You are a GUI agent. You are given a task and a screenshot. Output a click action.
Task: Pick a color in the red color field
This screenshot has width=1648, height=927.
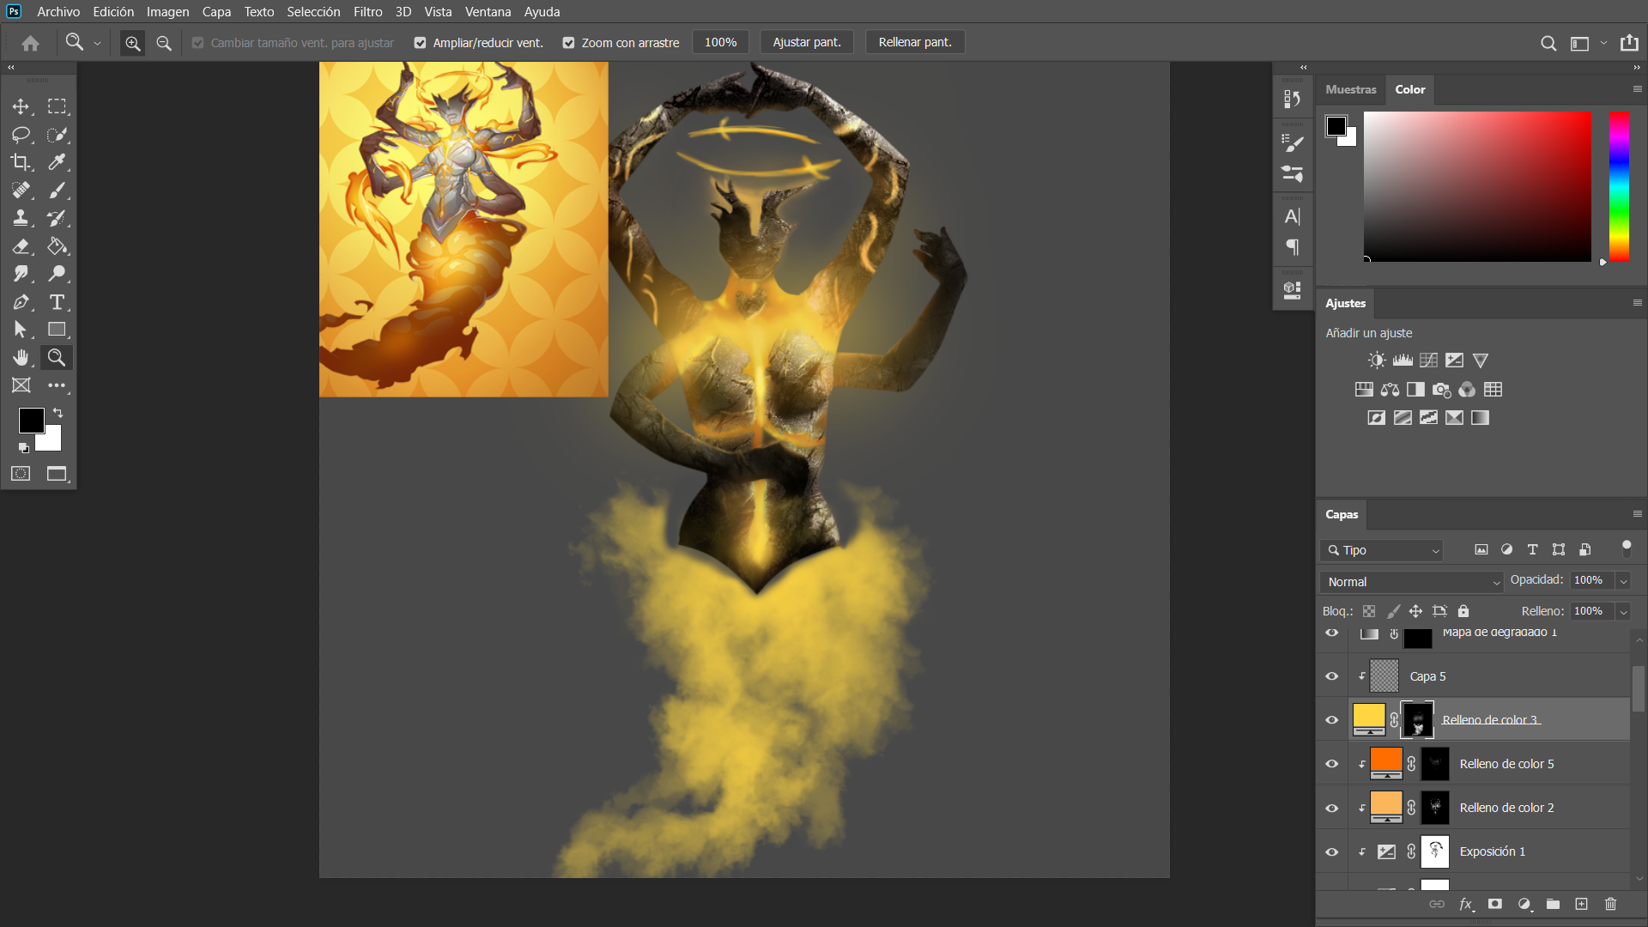(x=1477, y=186)
